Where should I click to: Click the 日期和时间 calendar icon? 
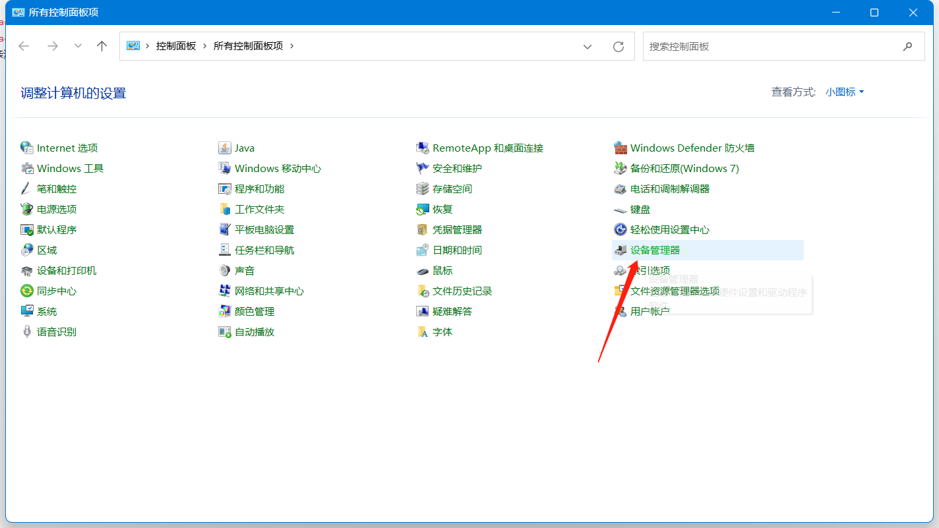point(422,250)
